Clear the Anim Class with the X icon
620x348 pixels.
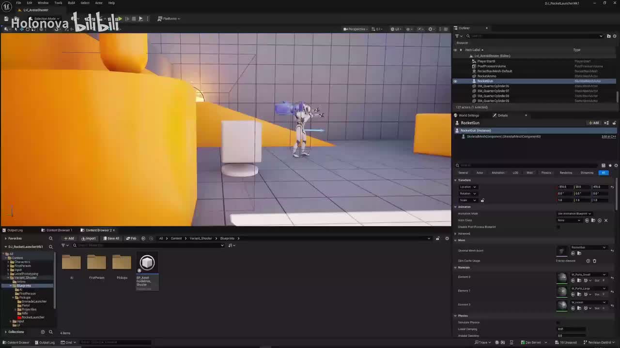[605, 220]
